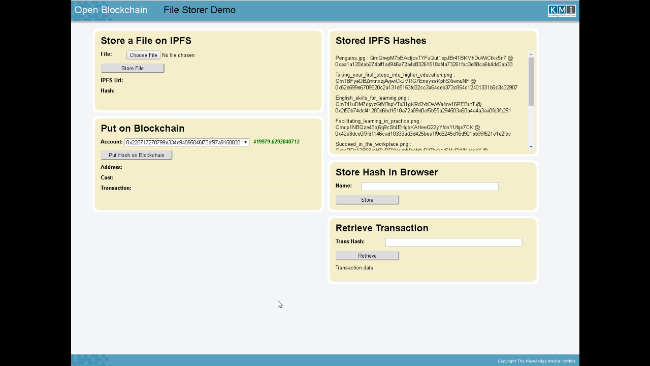
Task: Click Put Hash on Blockchain button
Action: [136, 155]
